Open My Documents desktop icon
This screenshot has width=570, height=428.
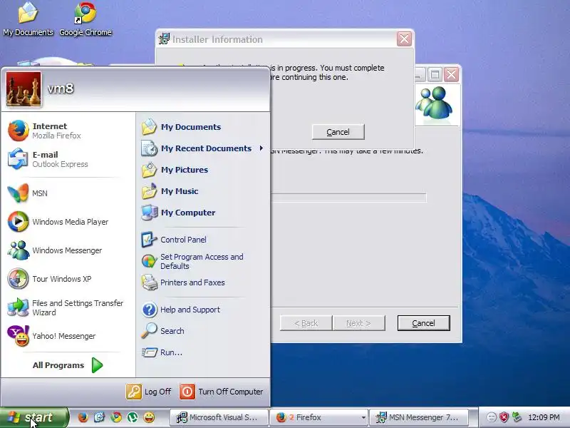coord(28,19)
